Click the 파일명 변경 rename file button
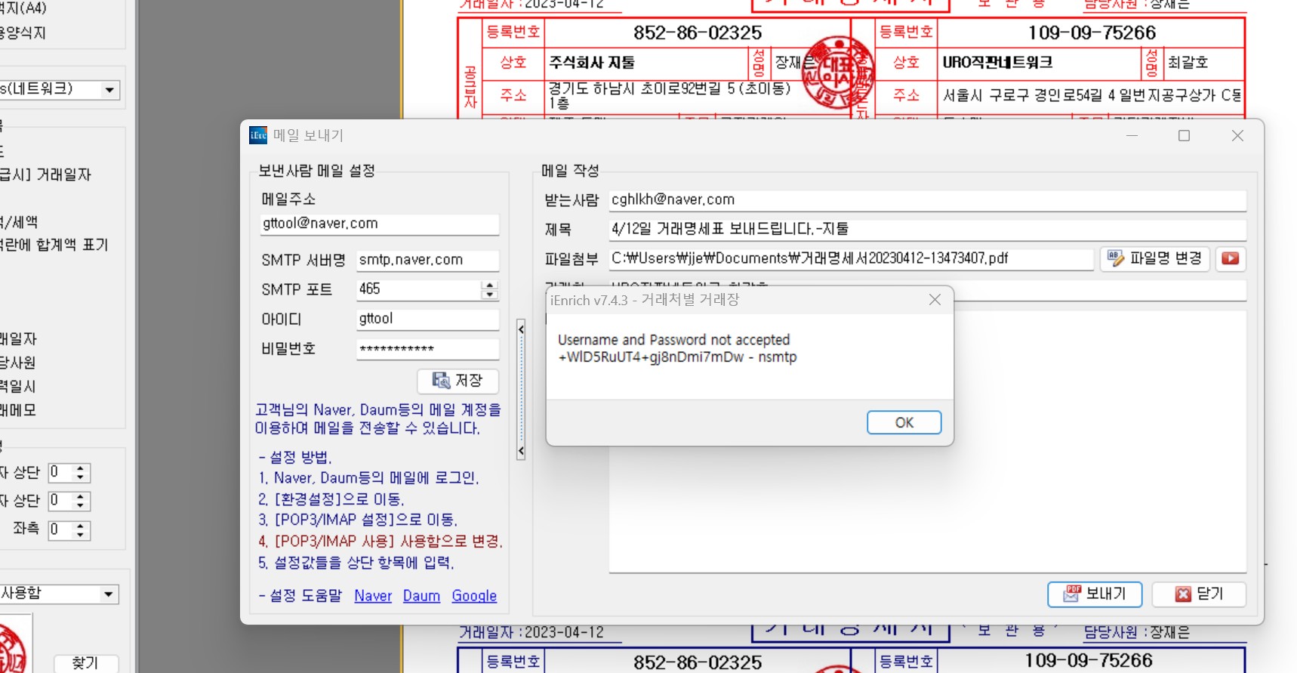 (x=1154, y=258)
